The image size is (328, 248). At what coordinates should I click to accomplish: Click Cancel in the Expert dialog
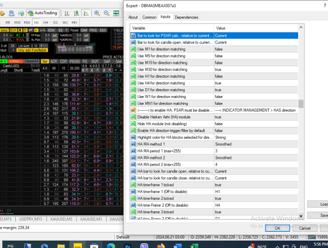pos(304,228)
